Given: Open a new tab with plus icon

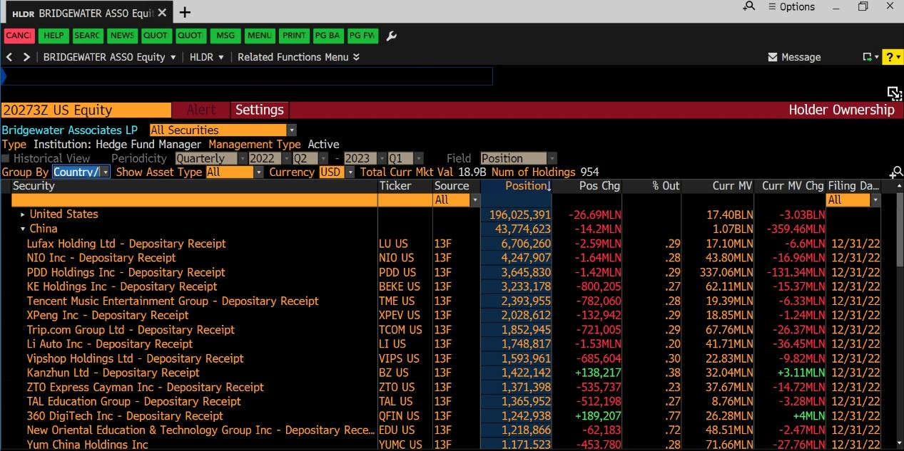Looking at the screenshot, I should [x=185, y=12].
